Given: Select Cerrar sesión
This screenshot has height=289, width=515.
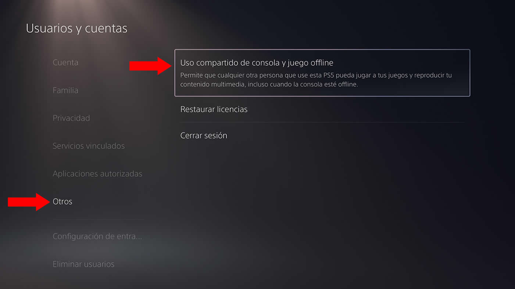Looking at the screenshot, I should pyautogui.click(x=322, y=136).
